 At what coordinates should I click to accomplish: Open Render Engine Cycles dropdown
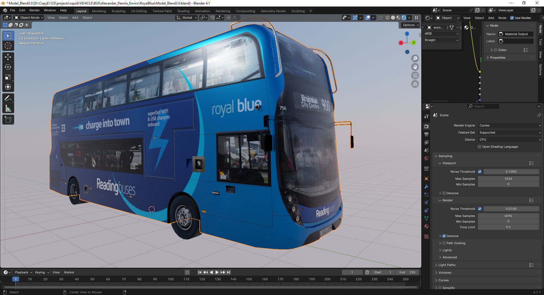510,125
